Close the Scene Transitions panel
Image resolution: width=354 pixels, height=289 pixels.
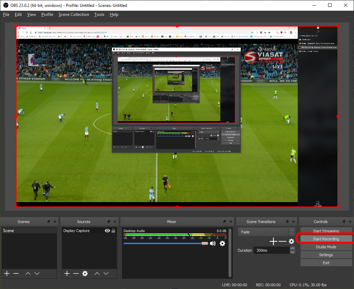point(294,221)
